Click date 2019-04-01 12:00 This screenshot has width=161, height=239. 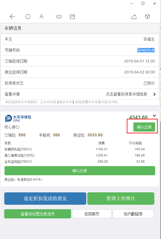click(x=140, y=61)
